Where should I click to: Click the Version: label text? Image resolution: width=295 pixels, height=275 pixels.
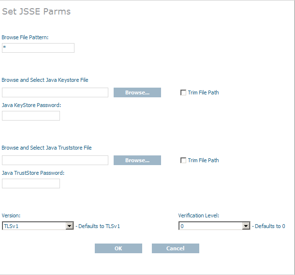pos(11,215)
